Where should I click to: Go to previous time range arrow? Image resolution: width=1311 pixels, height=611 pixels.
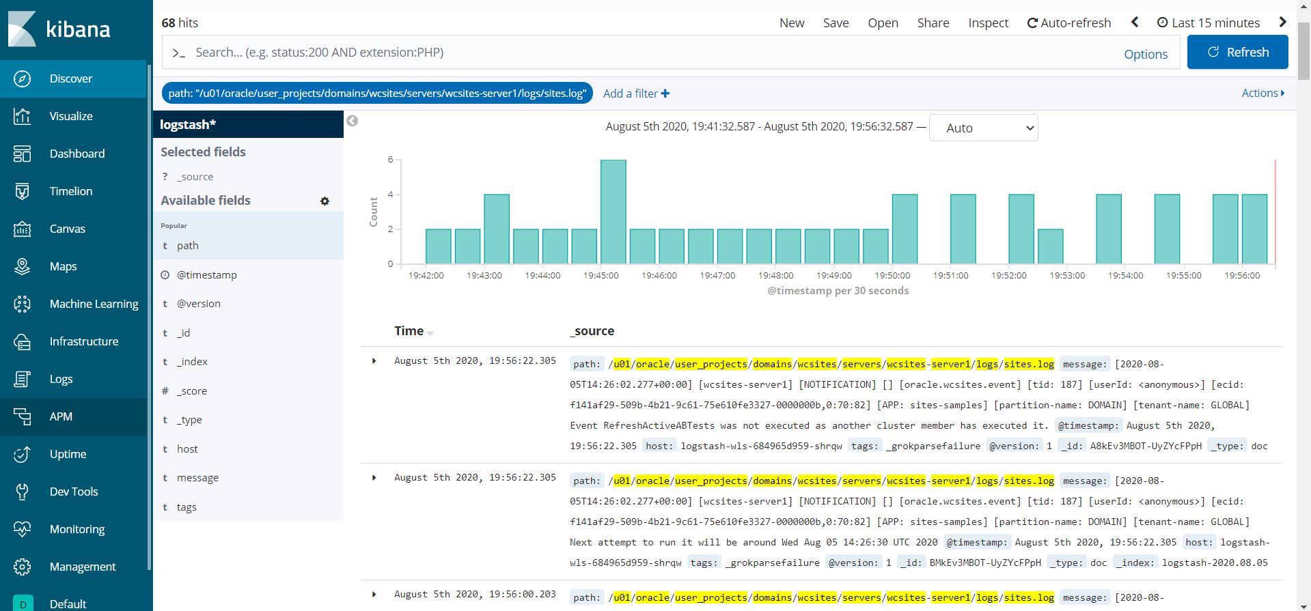(x=1135, y=22)
